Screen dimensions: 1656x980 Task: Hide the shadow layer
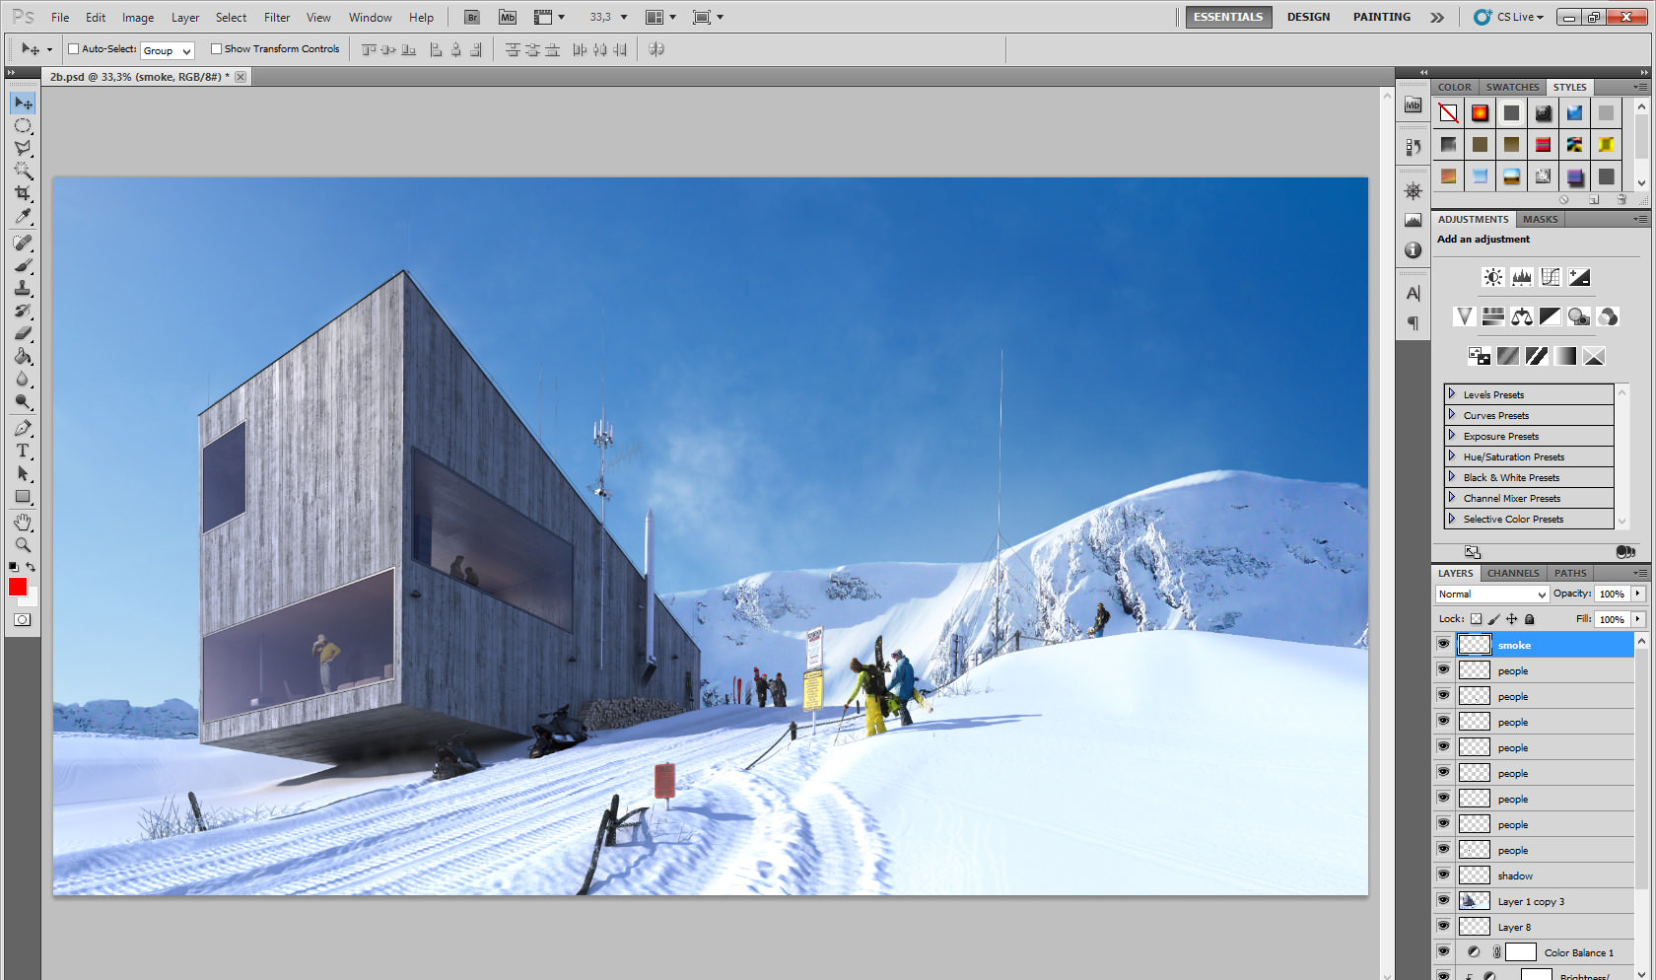point(1443,875)
